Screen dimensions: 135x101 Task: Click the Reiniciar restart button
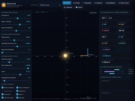[98, 3]
